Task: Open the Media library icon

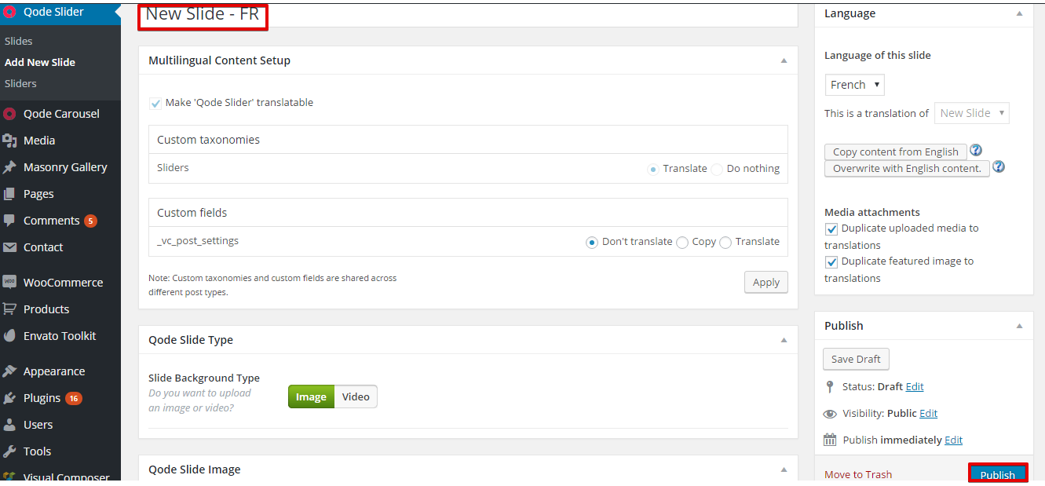Action: pyautogui.click(x=9, y=141)
